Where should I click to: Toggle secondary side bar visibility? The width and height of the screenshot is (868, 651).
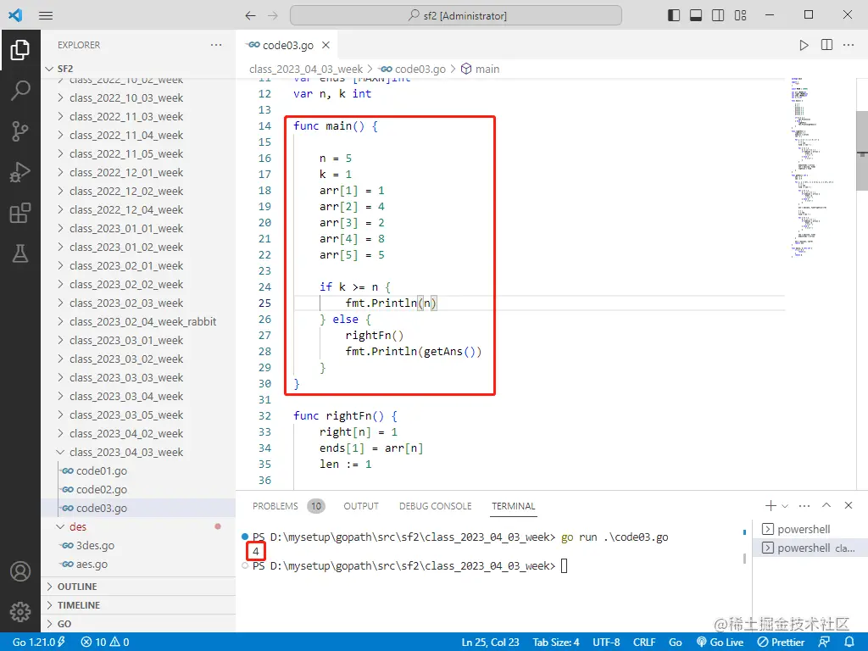(x=718, y=15)
